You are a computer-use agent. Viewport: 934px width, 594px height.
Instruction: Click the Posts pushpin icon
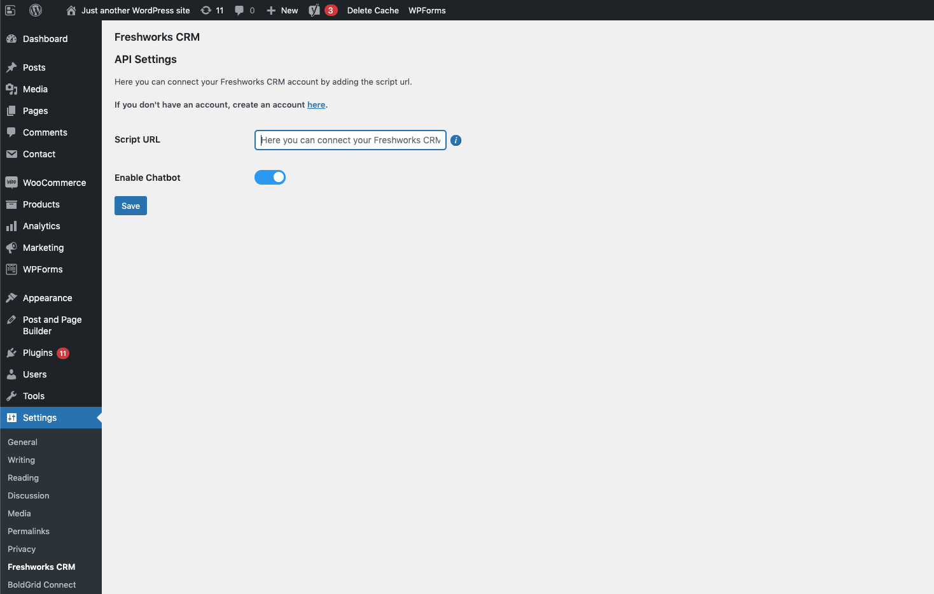point(11,67)
